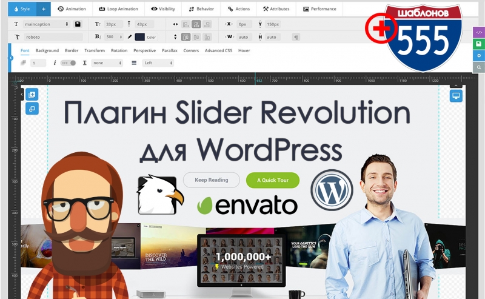Screen dimensions: 485x299
Task: Click the 652 ruler position marker
Action: pos(259,81)
